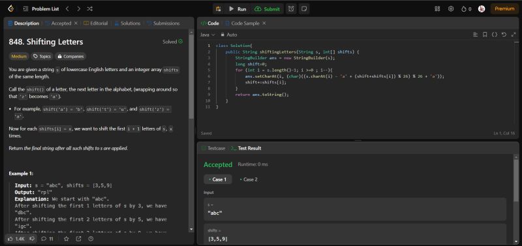
Task: Switch to the Testcase tab
Action: point(213,149)
